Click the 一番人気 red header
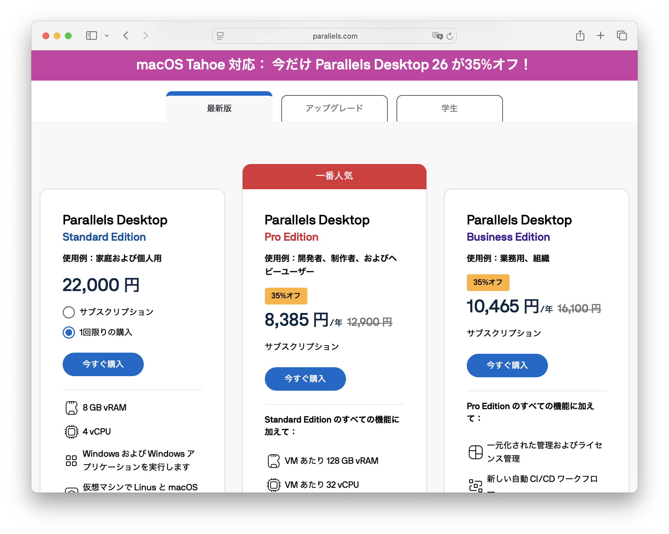The height and width of the screenshot is (534, 669). click(334, 176)
